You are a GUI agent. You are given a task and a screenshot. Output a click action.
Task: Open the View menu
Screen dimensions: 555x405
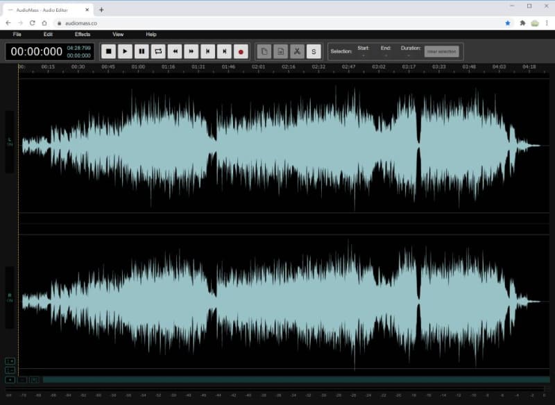tap(118, 34)
